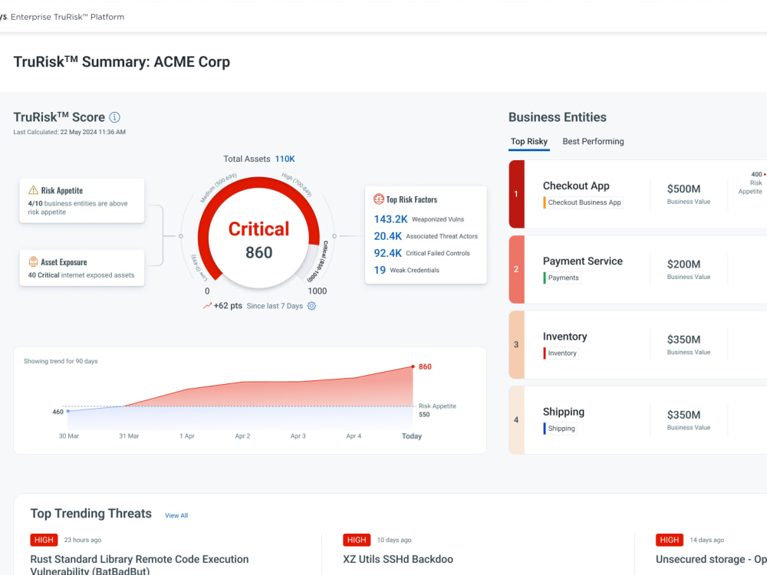Screen dimensions: 767x575
Task: Click the HIGH badge dated 14 days ago
Action: pos(669,540)
